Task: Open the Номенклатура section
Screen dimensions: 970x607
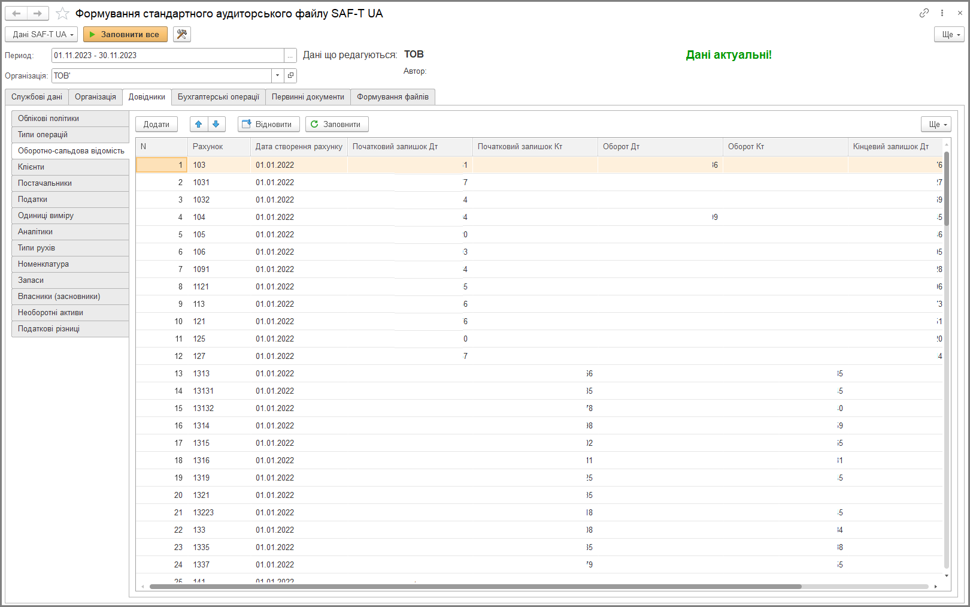Action: 70,264
